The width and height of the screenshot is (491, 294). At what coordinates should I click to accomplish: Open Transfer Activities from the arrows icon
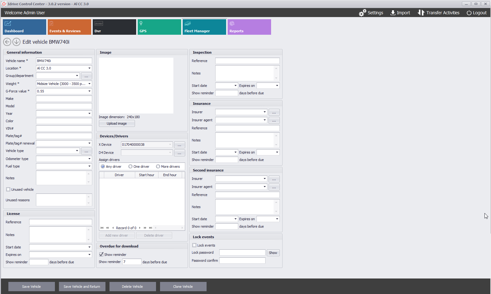421,13
